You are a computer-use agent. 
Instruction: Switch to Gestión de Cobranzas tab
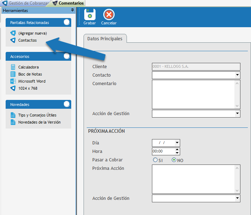click(x=25, y=3)
